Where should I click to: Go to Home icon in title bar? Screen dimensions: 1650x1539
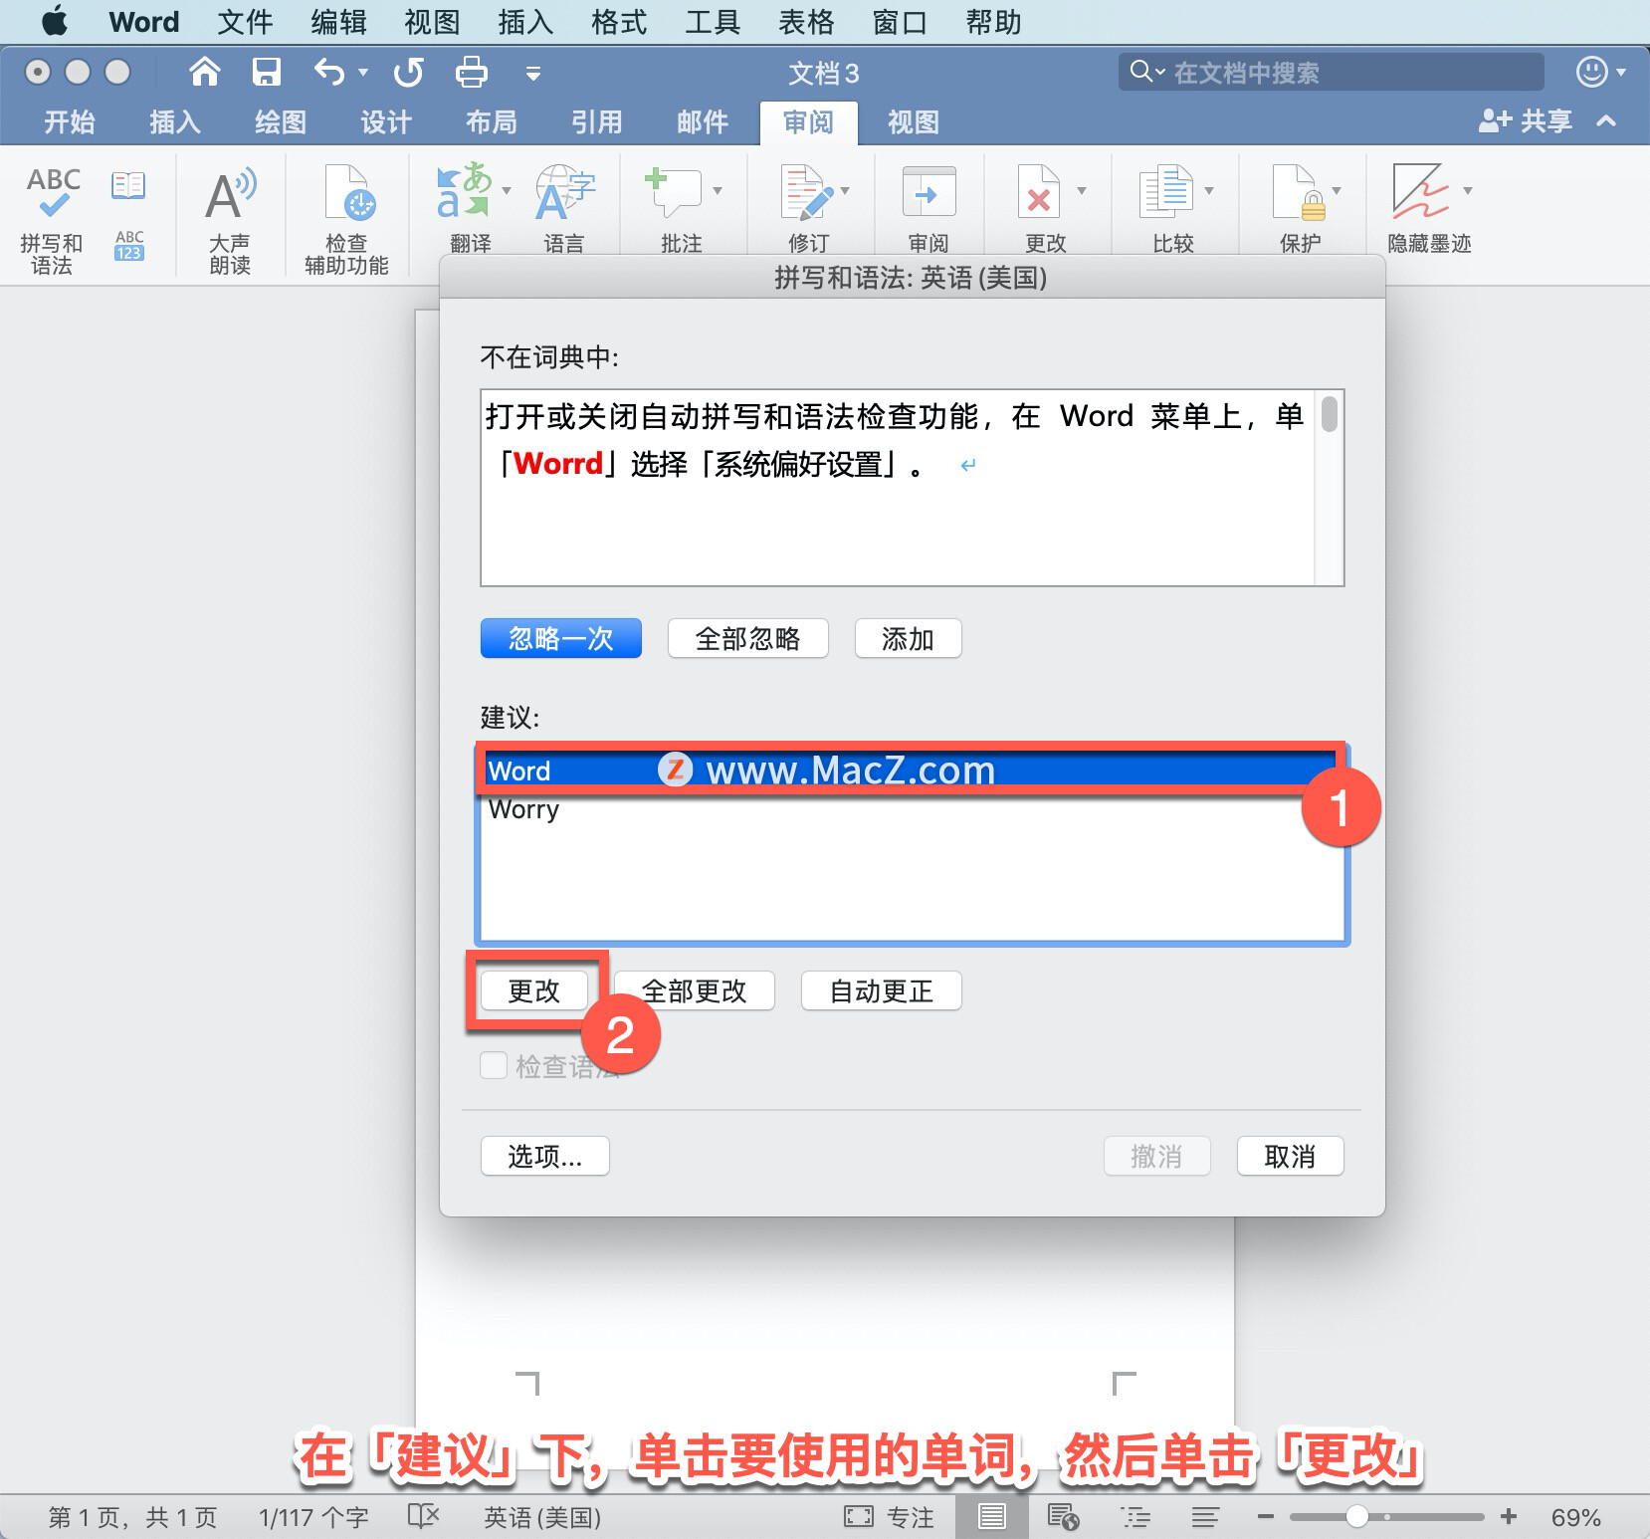coord(205,72)
